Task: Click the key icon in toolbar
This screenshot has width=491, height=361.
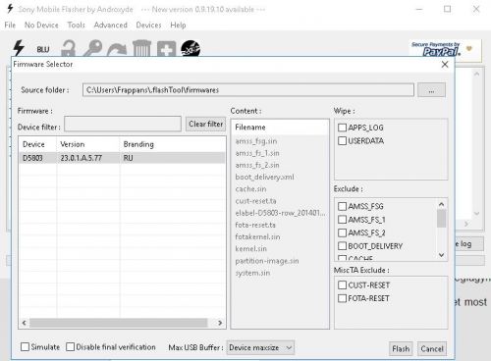Action: [92, 48]
